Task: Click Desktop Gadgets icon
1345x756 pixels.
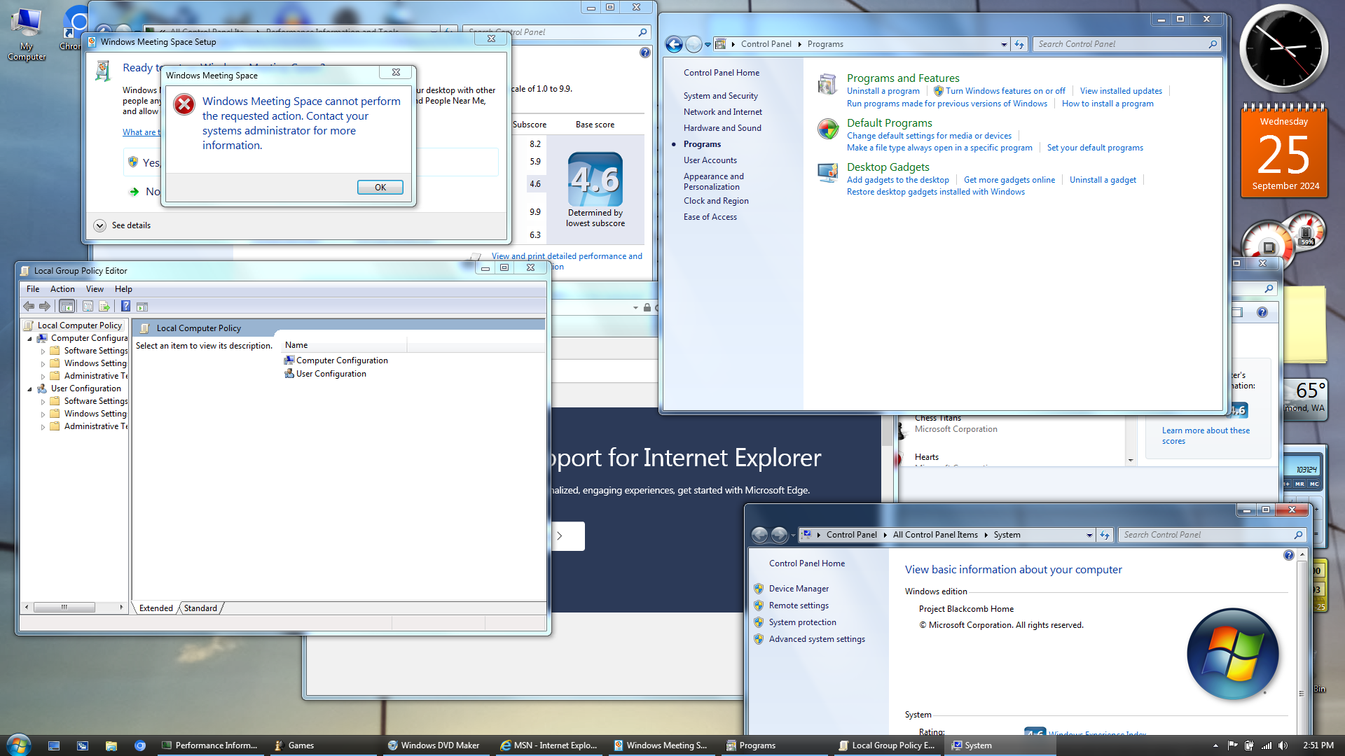Action: point(827,173)
